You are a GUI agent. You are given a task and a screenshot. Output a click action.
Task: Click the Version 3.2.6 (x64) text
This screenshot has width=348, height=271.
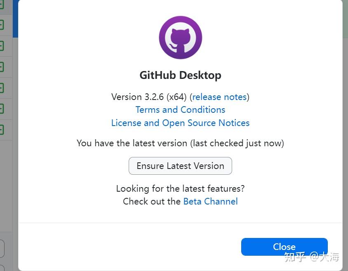point(148,97)
